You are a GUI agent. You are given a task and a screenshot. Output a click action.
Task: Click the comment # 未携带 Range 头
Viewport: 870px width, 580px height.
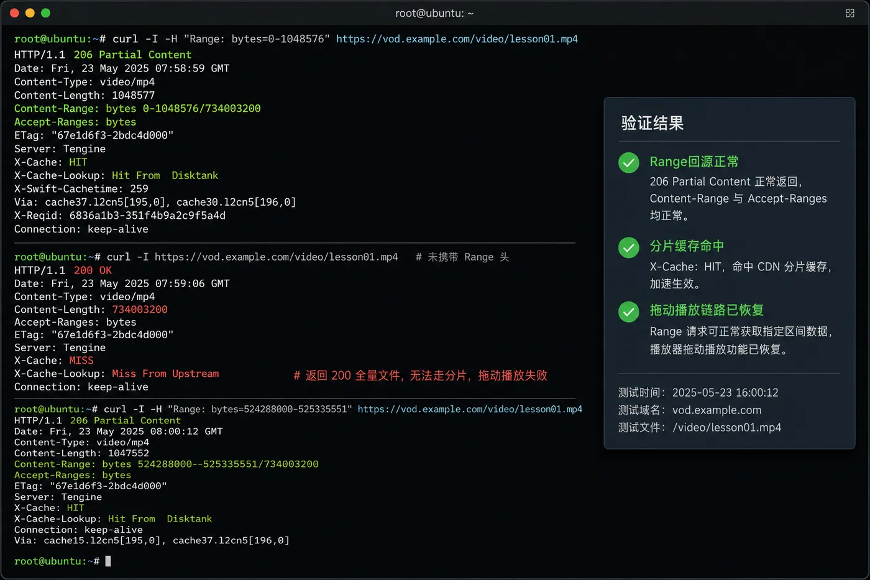click(x=462, y=257)
